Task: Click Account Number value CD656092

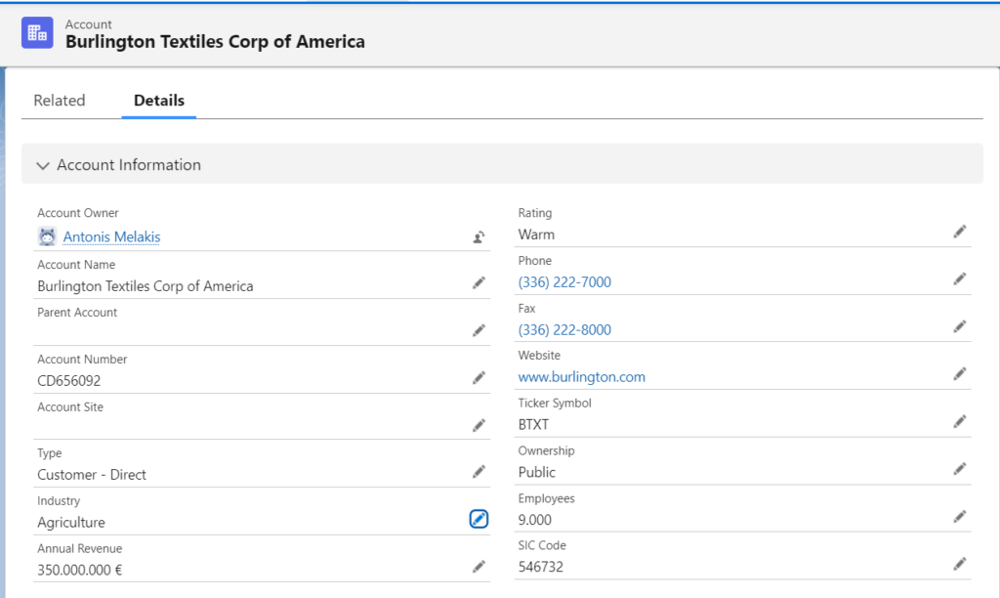Action: (x=69, y=381)
